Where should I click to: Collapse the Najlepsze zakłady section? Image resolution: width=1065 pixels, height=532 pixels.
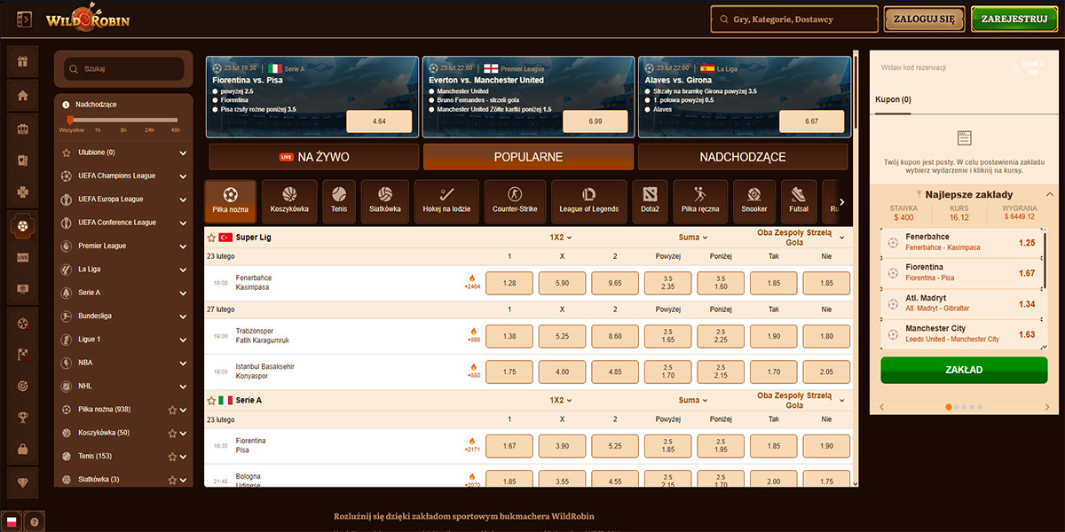click(1050, 193)
